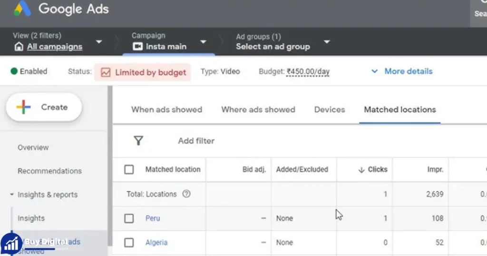Open Overview in the sidebar
The image size is (487, 256).
pos(33,147)
